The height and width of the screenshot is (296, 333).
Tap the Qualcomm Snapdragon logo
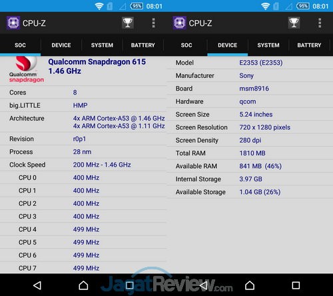coord(26,69)
